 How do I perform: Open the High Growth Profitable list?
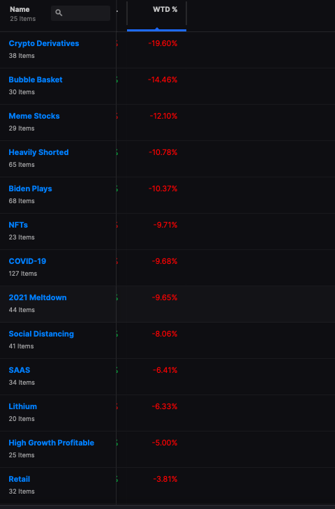[51, 443]
